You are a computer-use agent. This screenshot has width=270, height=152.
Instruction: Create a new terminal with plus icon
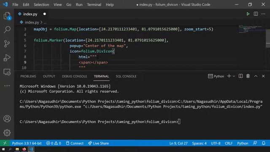[229, 76]
